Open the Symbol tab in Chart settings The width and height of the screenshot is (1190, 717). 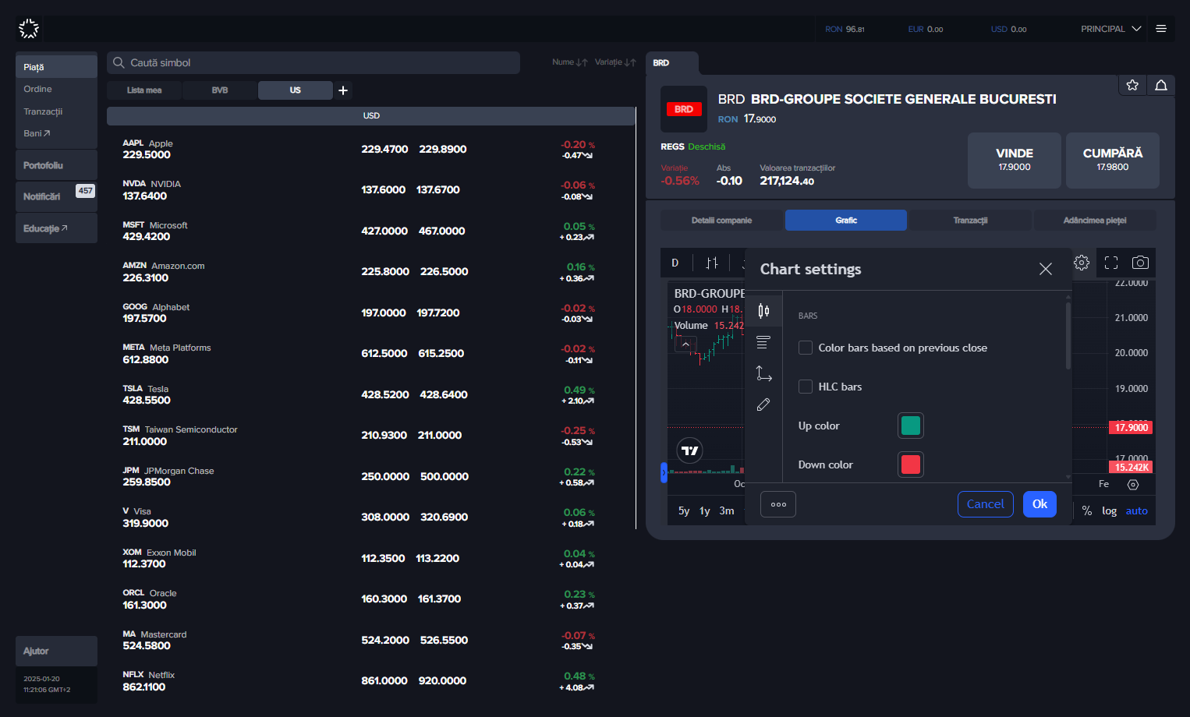click(x=763, y=311)
